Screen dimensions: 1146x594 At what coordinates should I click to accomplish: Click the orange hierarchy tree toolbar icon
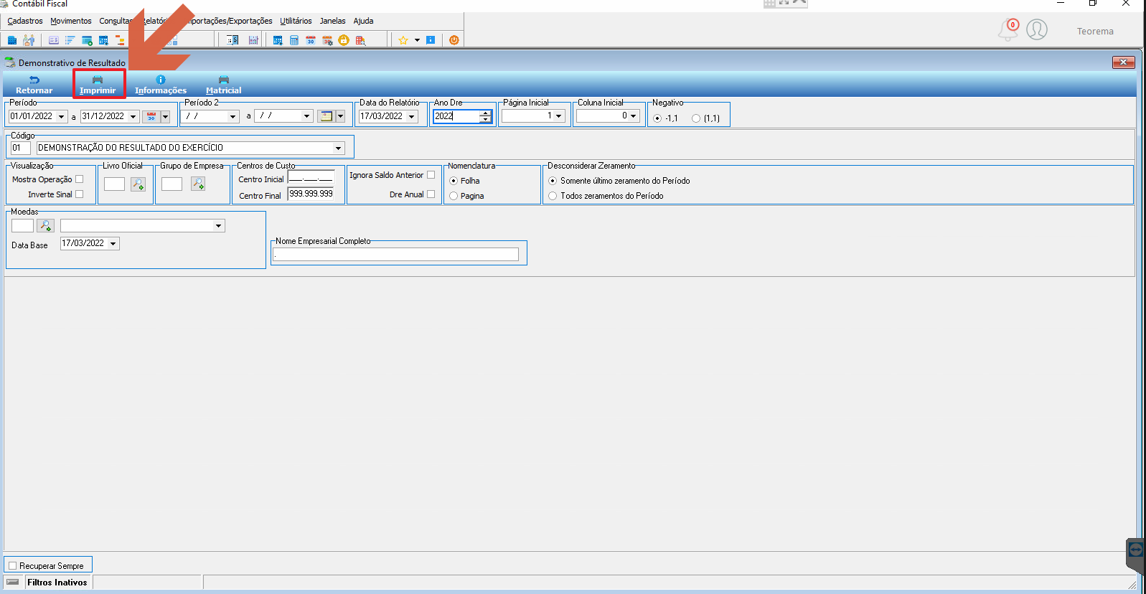pos(120,40)
